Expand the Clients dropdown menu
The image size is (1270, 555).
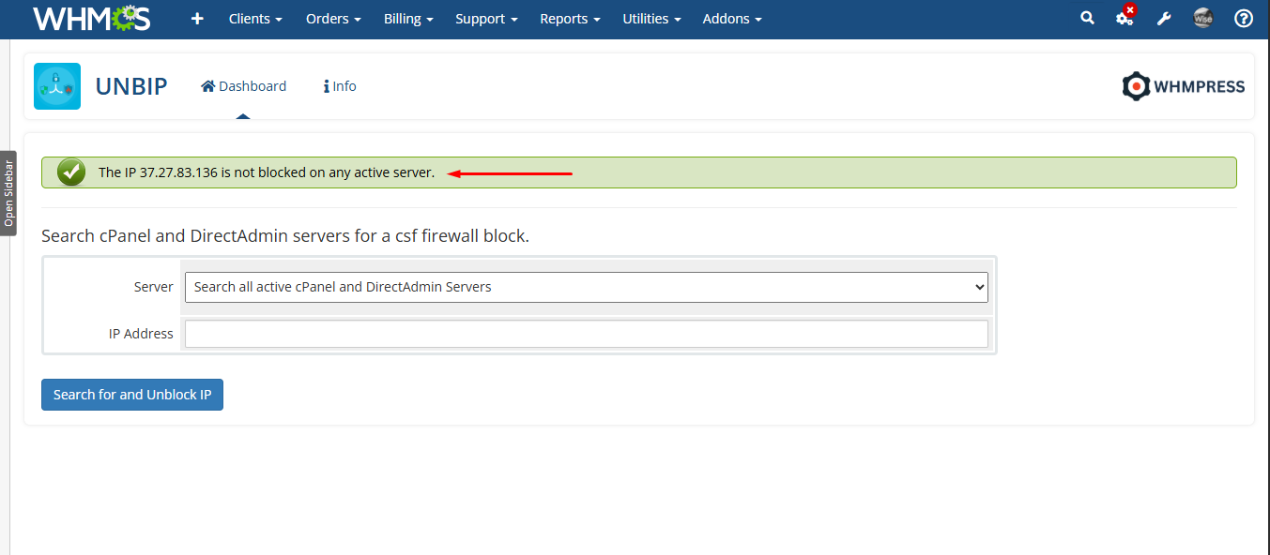click(x=255, y=19)
